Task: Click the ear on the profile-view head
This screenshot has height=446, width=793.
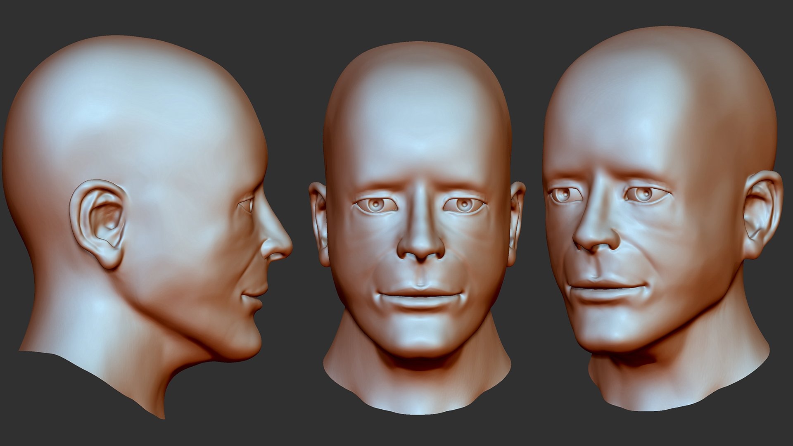Action: click(101, 223)
